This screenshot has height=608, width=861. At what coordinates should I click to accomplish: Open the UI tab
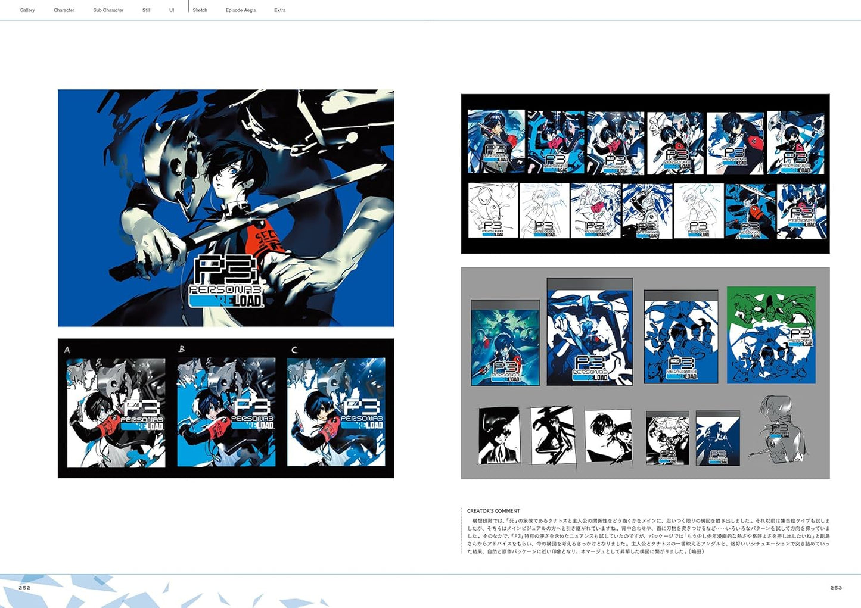[172, 10]
